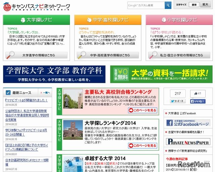Open news about 私立大学通信教育協会 合同入学説明会
Viewport: 215px width, 172px height.
click(x=27, y=115)
